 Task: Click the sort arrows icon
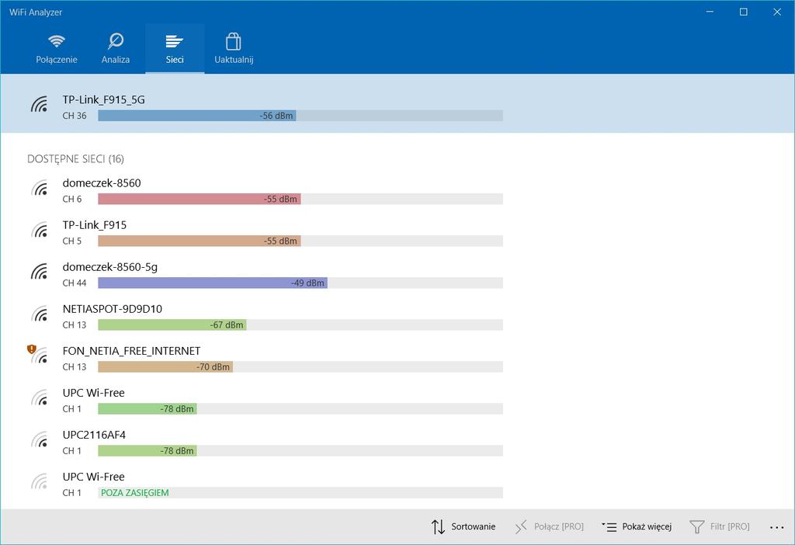[x=438, y=526]
